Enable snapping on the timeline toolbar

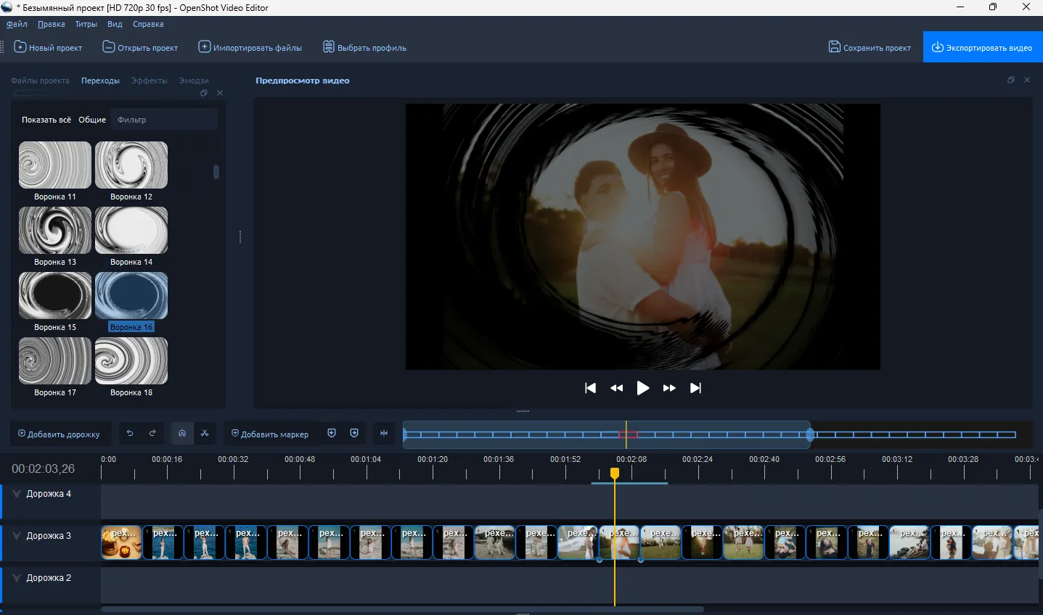pos(182,433)
